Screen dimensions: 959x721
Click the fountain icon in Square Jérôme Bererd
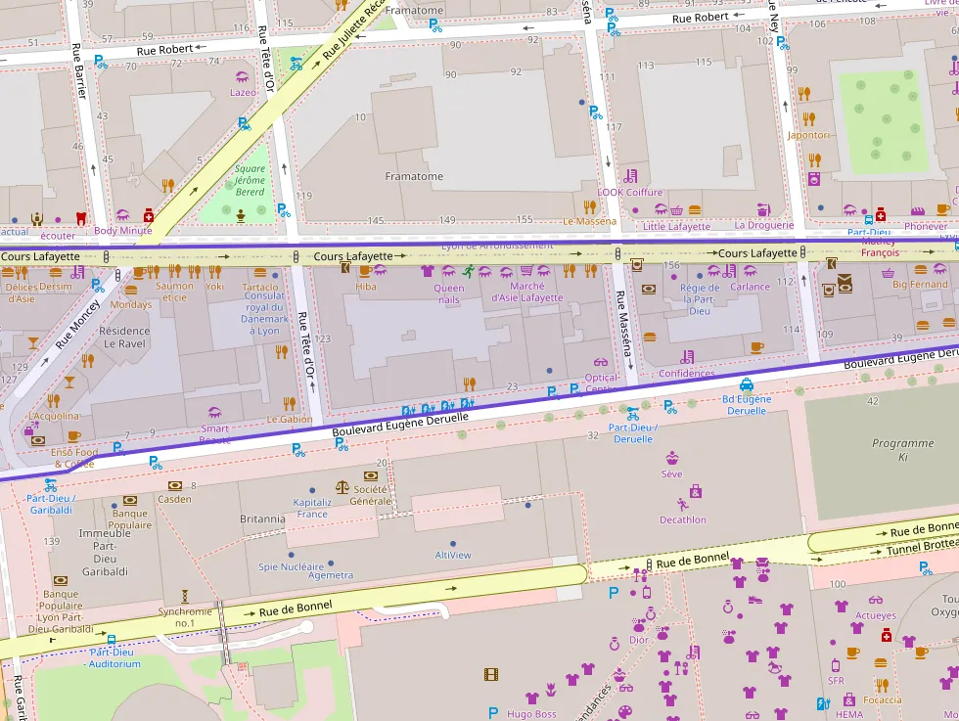tap(241, 215)
